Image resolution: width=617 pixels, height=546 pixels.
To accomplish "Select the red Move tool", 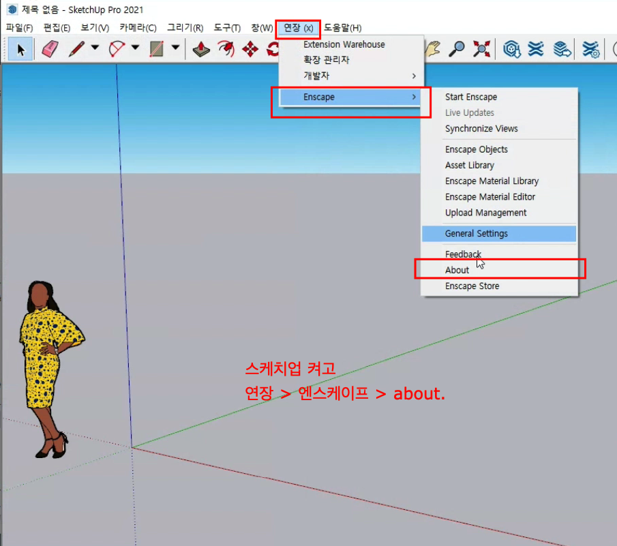I will tap(250, 49).
